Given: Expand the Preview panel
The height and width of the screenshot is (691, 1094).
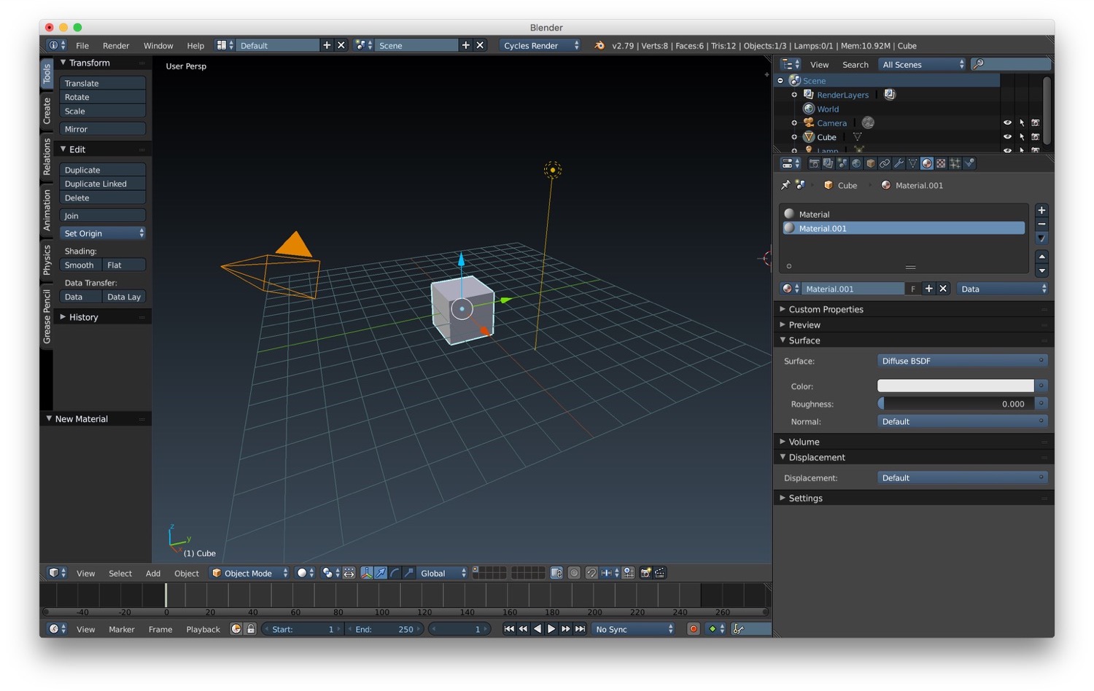Looking at the screenshot, I should coord(804,324).
